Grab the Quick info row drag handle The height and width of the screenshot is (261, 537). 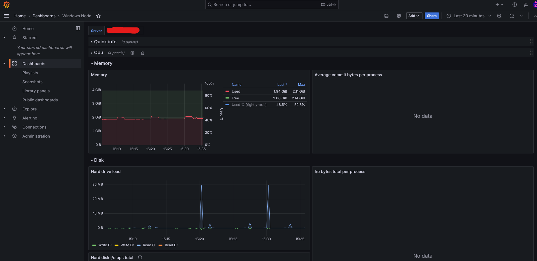tap(531, 42)
